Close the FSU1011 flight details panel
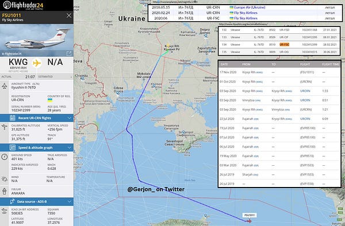This screenshot has height=226, width=345. (69, 15)
